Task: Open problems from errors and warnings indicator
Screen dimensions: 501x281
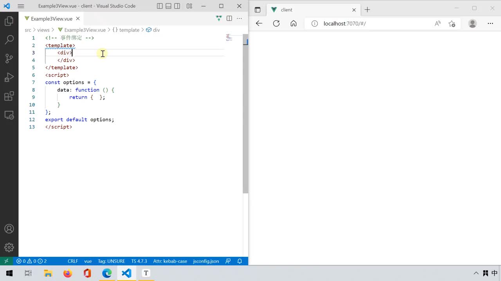Action: [x=31, y=261]
